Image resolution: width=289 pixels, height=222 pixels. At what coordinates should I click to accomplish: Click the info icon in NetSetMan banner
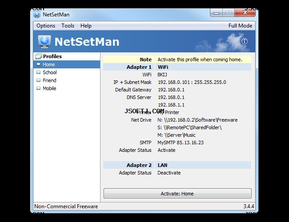click(245, 41)
